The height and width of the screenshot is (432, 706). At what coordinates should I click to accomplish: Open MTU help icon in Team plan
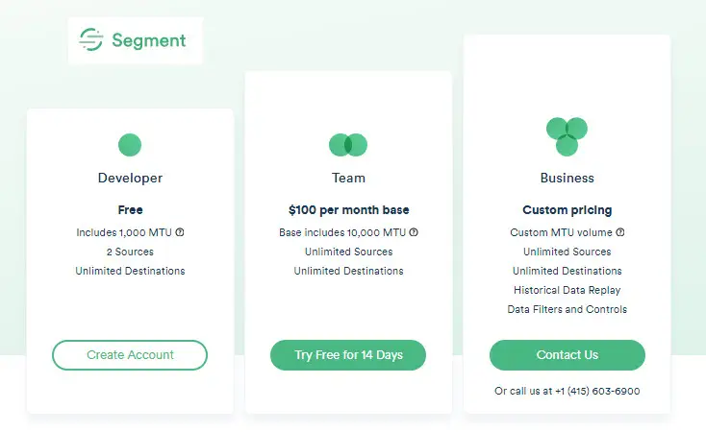click(x=414, y=232)
